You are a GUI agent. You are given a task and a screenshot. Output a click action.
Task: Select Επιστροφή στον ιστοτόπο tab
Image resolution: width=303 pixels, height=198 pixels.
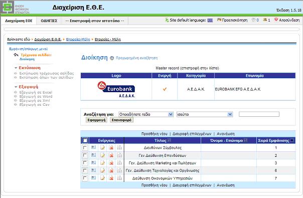click(95, 21)
